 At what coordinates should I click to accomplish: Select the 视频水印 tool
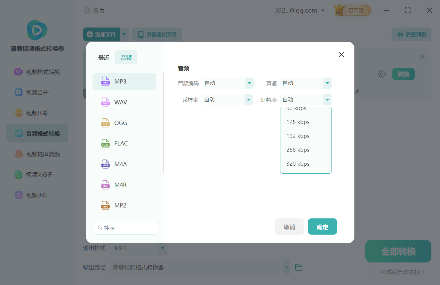(x=37, y=195)
